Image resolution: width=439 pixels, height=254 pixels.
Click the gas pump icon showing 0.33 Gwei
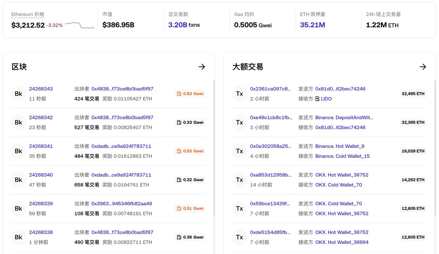(179, 122)
